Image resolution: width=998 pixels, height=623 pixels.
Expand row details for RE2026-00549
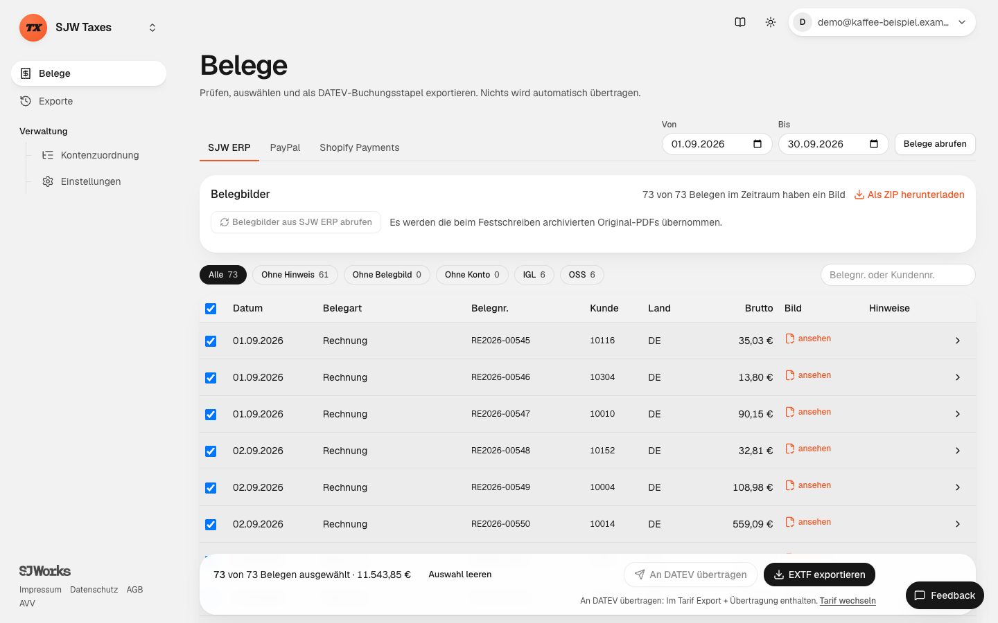958,487
